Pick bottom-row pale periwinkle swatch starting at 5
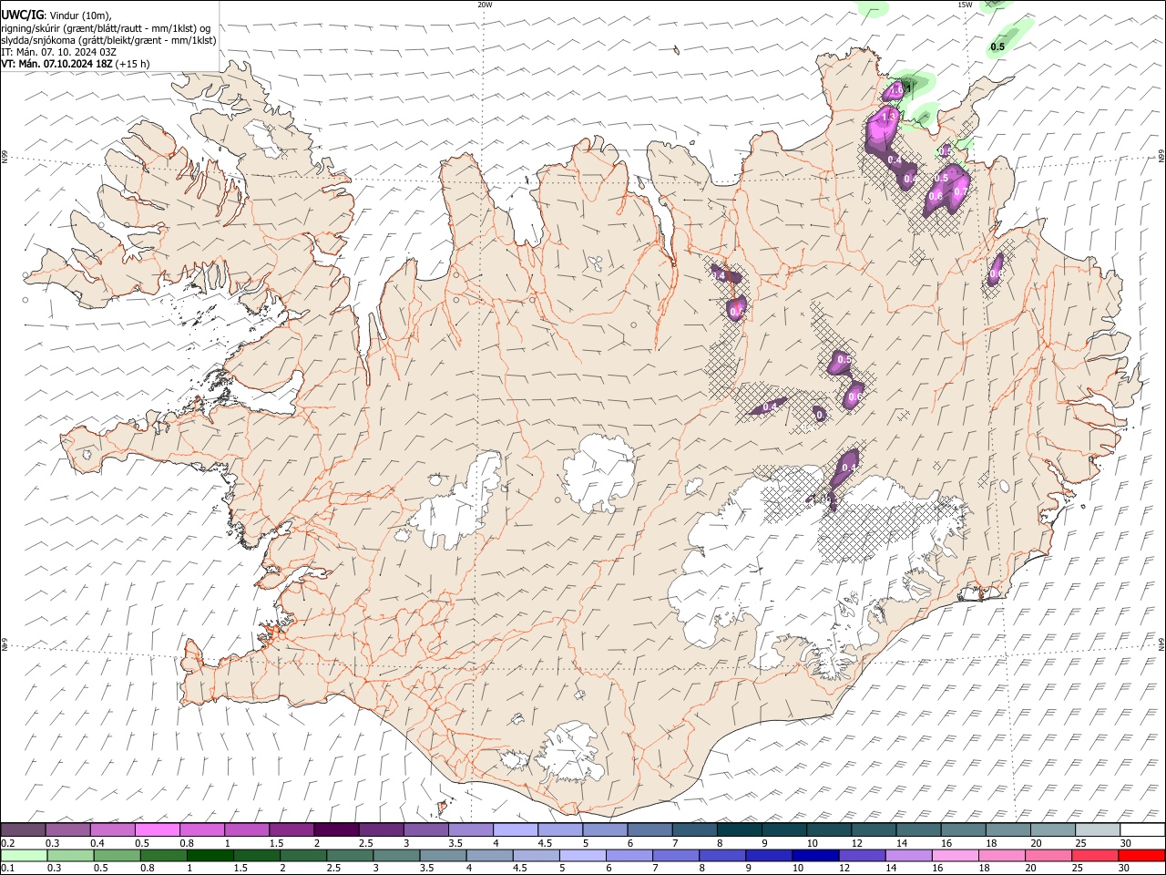1166x875 pixels. tap(581, 855)
